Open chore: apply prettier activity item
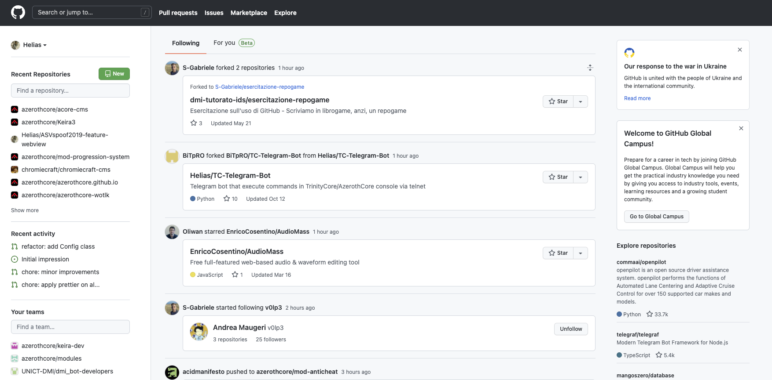Screen dimensions: 772x380 (61, 285)
